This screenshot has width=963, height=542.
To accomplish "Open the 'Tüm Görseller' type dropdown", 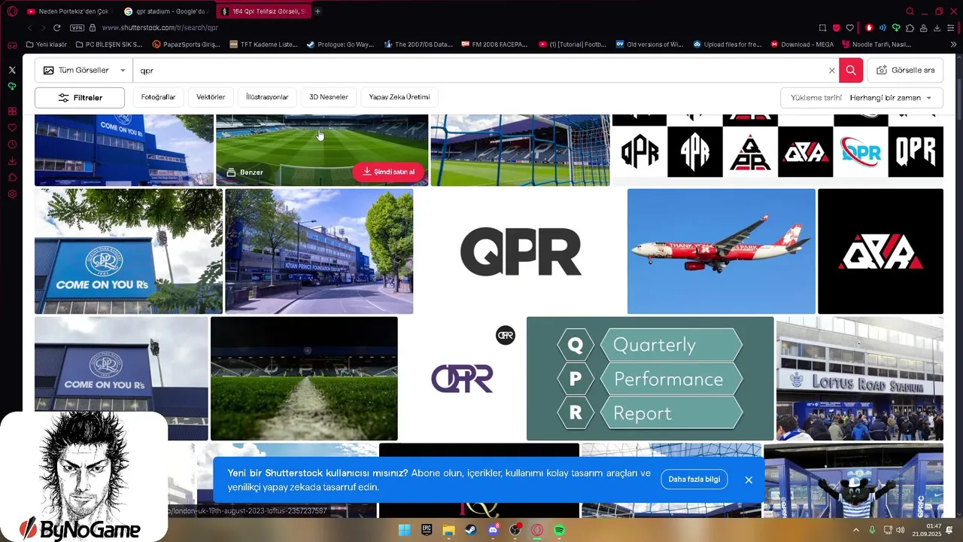I will (84, 70).
